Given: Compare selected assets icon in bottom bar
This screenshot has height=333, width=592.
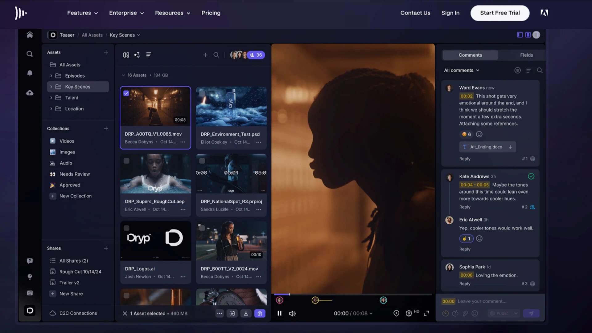Looking at the screenshot, I should tap(232, 313).
